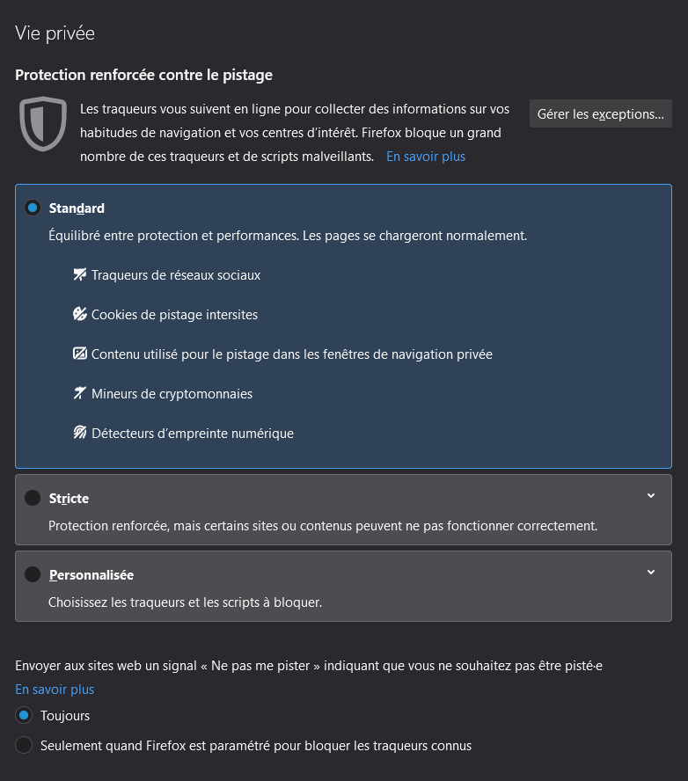Viewport: 688px width, 781px height.
Task: Click the Mineurs de cryptomonnaies label
Action: point(172,394)
